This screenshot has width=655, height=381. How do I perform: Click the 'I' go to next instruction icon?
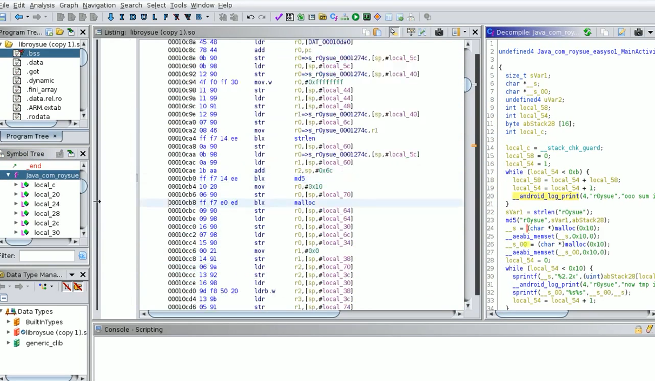coord(122,17)
